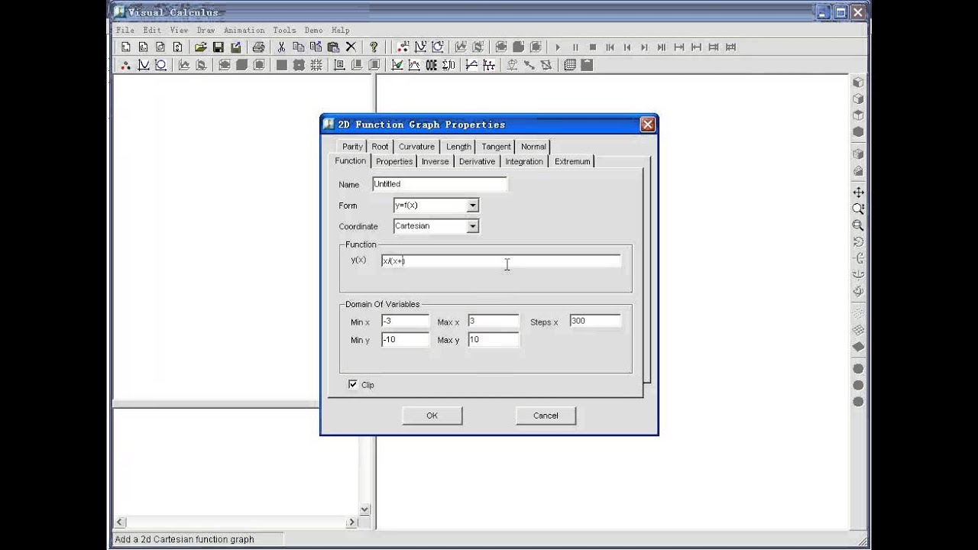Click the left panel scroll-right arrow

click(352, 522)
